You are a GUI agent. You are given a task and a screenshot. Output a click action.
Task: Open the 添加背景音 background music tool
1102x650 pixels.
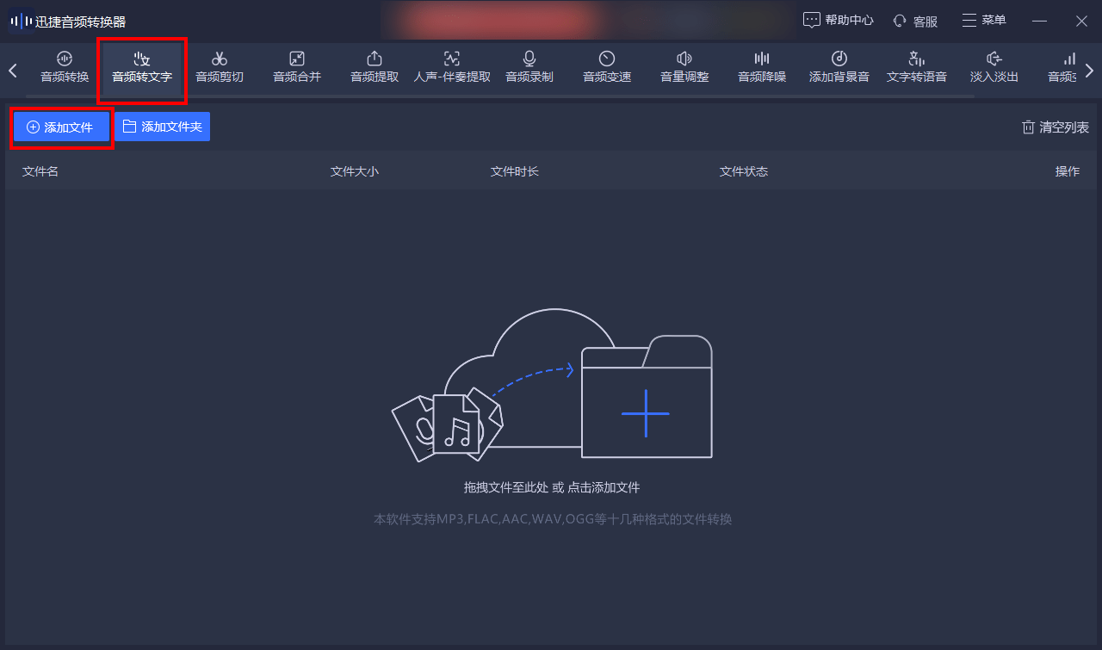click(x=839, y=66)
